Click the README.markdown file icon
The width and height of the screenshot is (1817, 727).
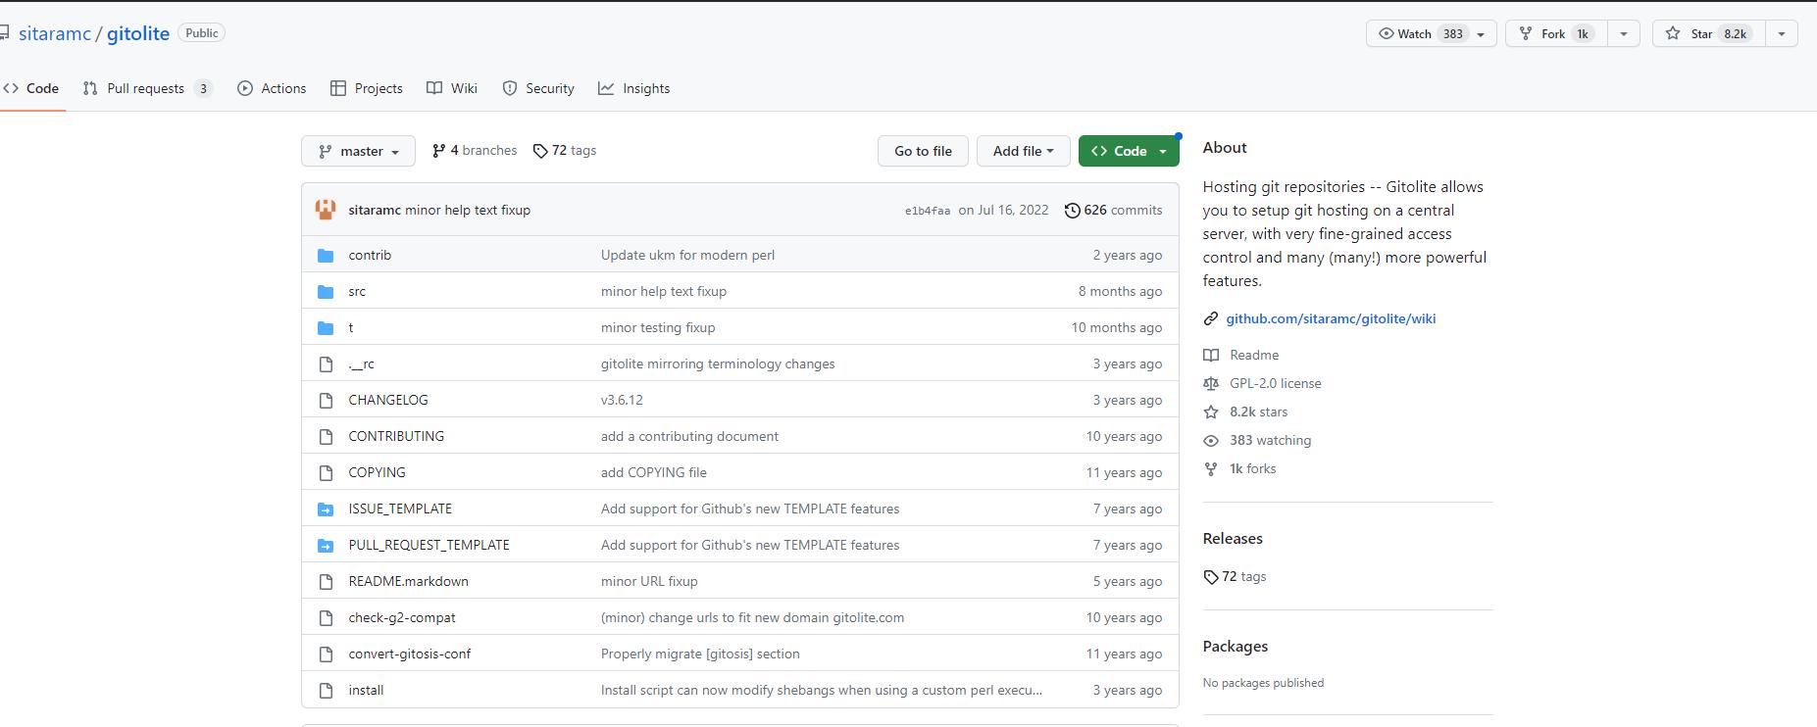326,582
